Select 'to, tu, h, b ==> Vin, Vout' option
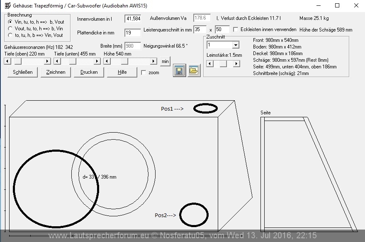Screen dimensions: 365x242 point(10,35)
